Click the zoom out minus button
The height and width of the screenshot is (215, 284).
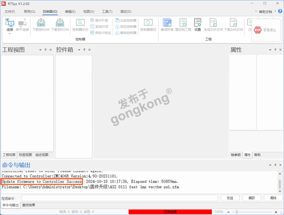coord(229,212)
